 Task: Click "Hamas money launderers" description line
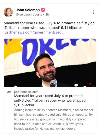(x=45, y=129)
